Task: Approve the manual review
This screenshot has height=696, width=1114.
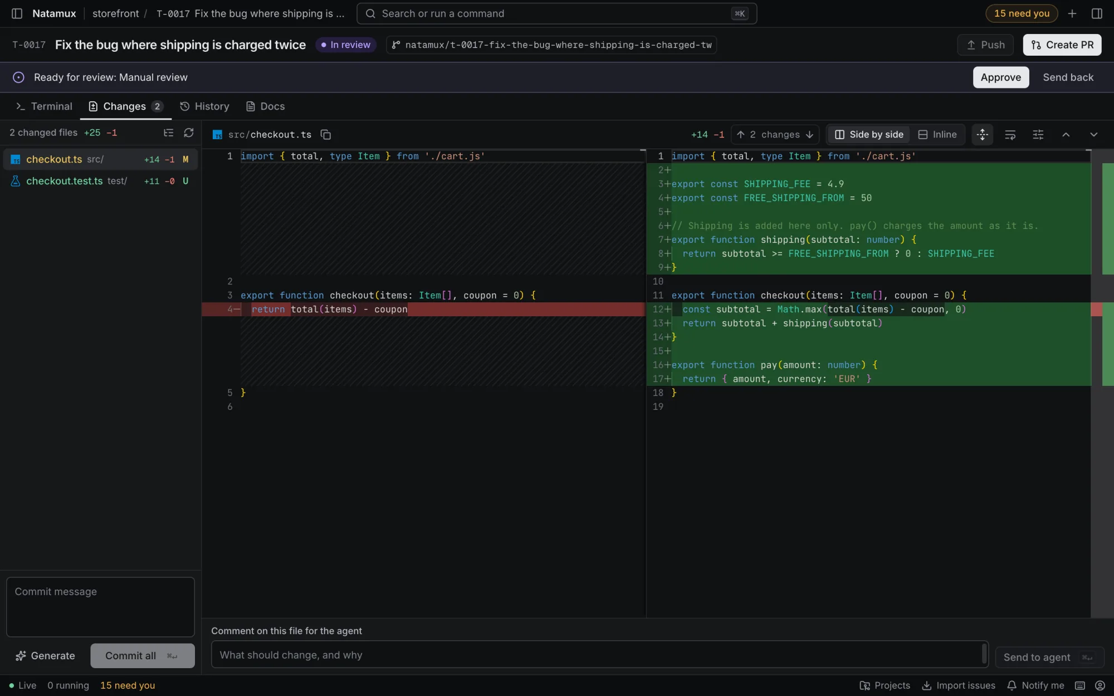Action: click(x=1001, y=77)
